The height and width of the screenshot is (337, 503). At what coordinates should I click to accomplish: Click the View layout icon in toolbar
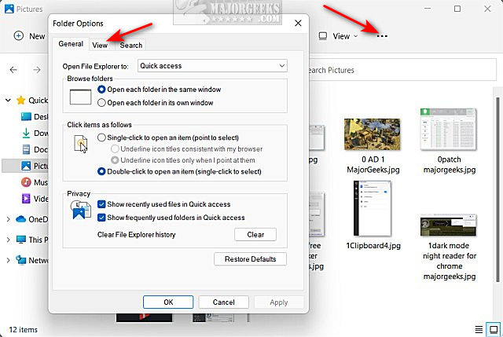coord(323,36)
